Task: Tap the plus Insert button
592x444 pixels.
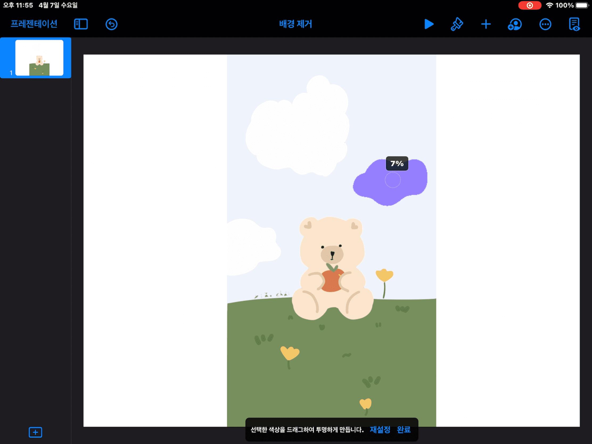Action: coord(486,24)
